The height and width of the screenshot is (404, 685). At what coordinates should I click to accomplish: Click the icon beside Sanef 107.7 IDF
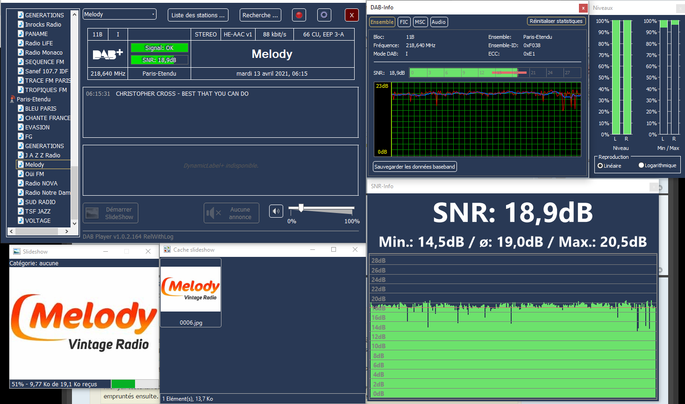tap(21, 71)
